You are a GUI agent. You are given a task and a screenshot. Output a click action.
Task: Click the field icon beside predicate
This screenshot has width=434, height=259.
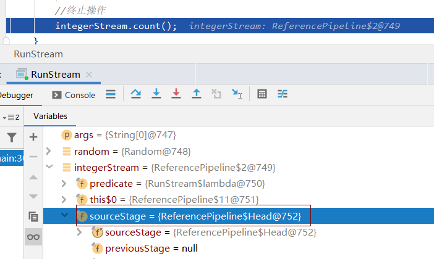pyautogui.click(x=82, y=184)
